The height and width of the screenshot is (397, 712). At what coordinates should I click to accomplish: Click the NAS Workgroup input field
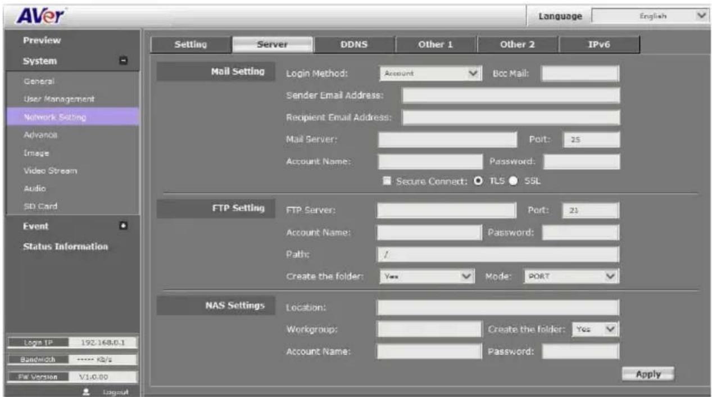coord(429,330)
